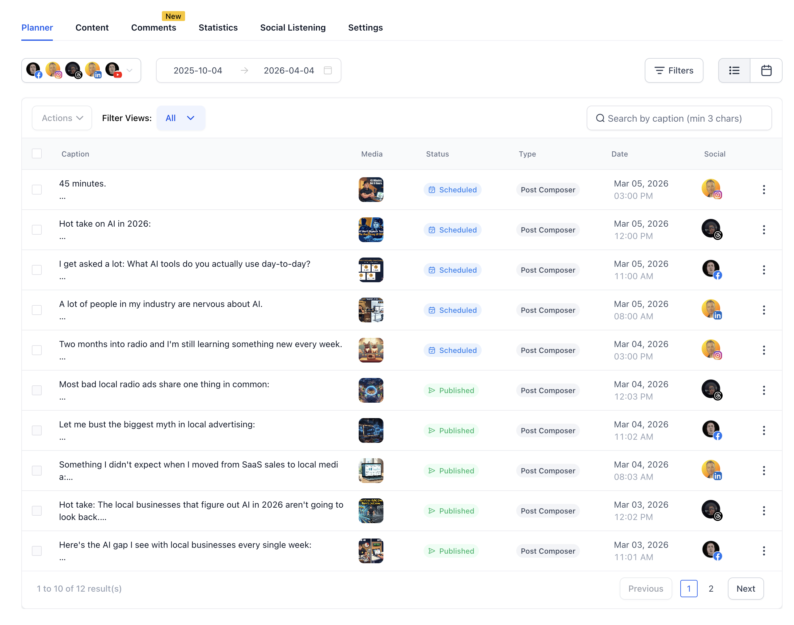Click the search by caption field

pyautogui.click(x=679, y=118)
